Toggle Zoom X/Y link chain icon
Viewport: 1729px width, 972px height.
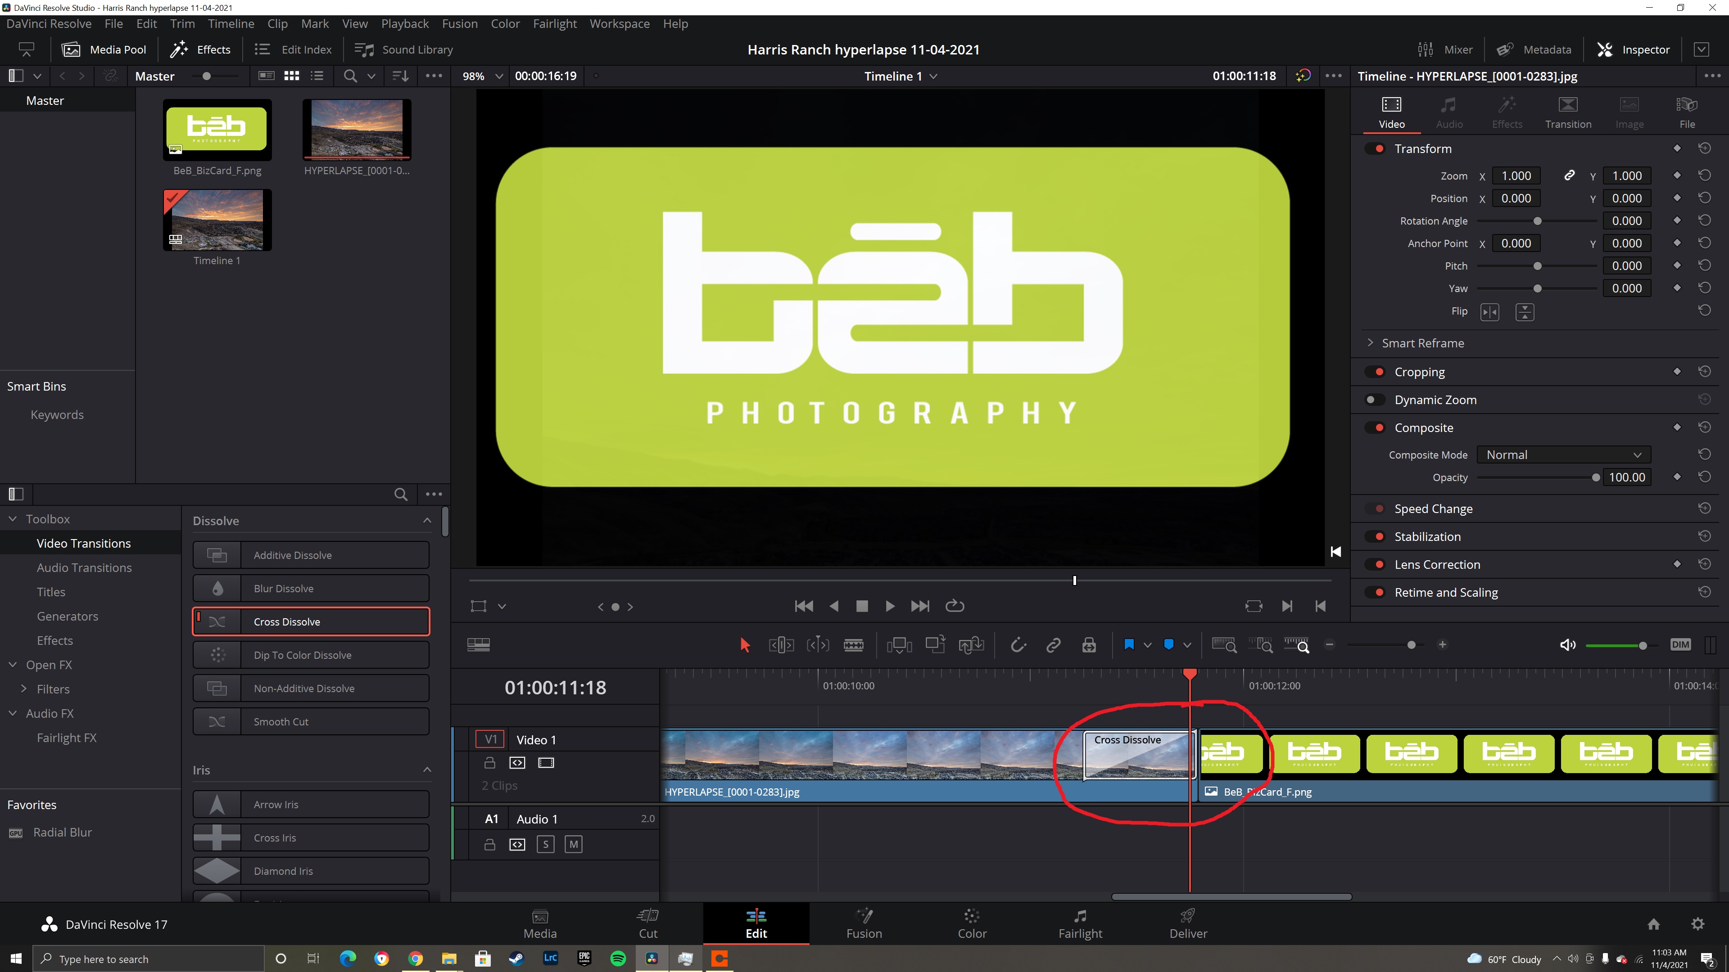click(x=1569, y=176)
